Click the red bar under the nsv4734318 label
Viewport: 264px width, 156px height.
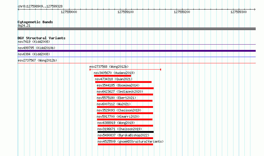[123, 82]
